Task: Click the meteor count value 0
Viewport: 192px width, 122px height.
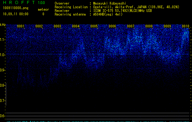Action: click(x=43, y=14)
